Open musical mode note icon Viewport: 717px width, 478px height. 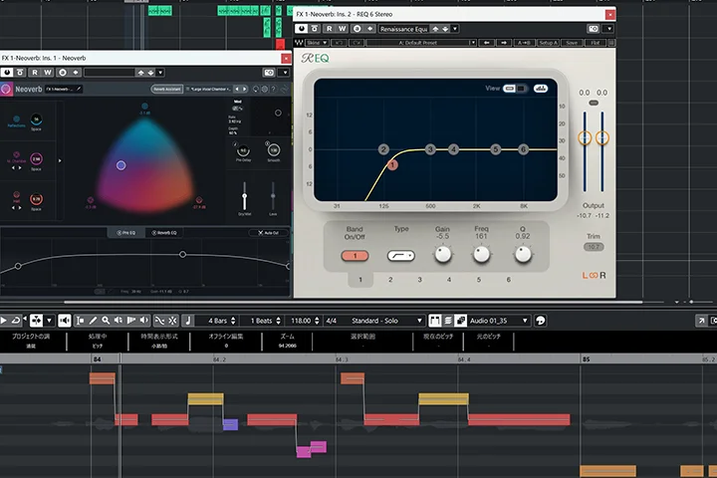point(188,321)
